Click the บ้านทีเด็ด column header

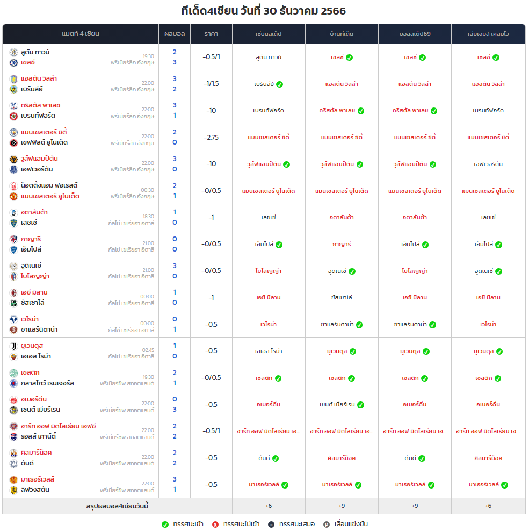coord(342,34)
